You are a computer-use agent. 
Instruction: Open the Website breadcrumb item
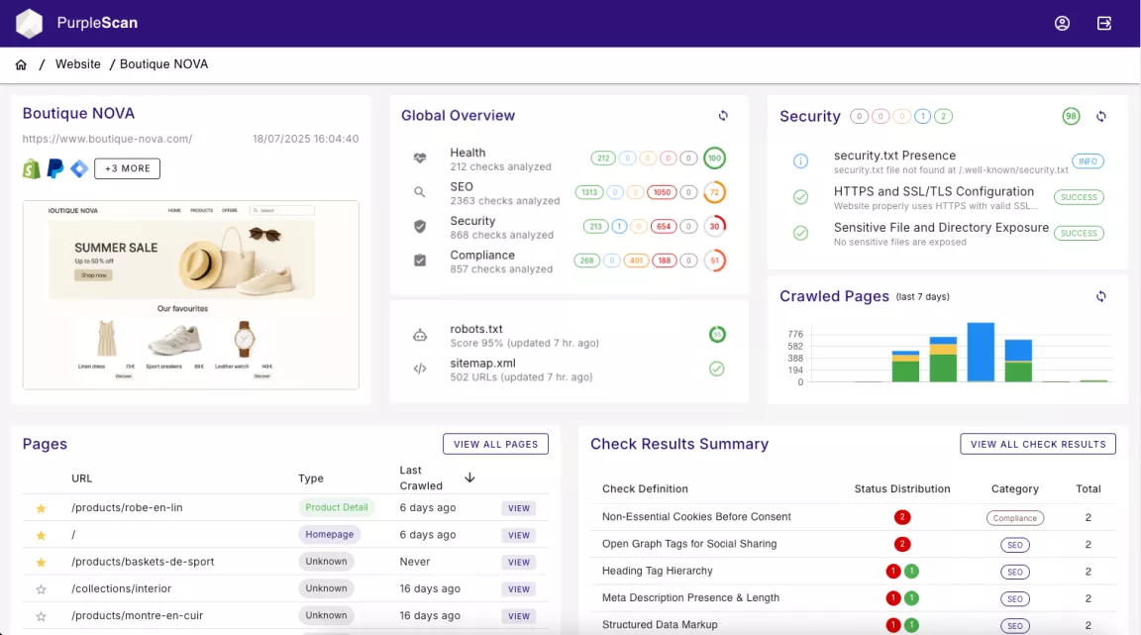click(x=78, y=64)
